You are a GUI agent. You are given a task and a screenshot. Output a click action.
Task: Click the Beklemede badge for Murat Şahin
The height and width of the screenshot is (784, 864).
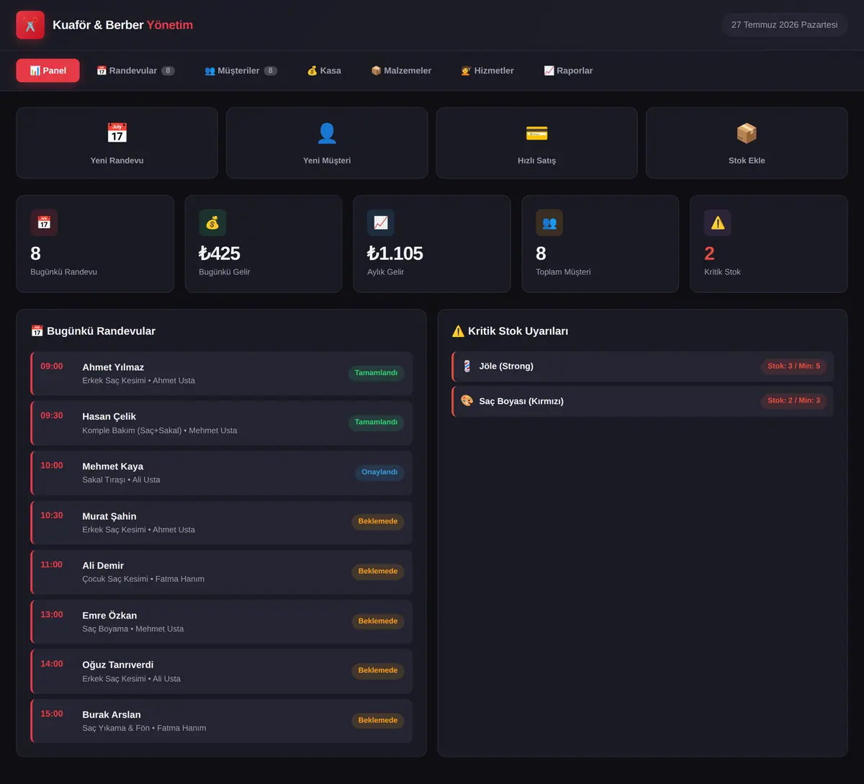tap(378, 521)
